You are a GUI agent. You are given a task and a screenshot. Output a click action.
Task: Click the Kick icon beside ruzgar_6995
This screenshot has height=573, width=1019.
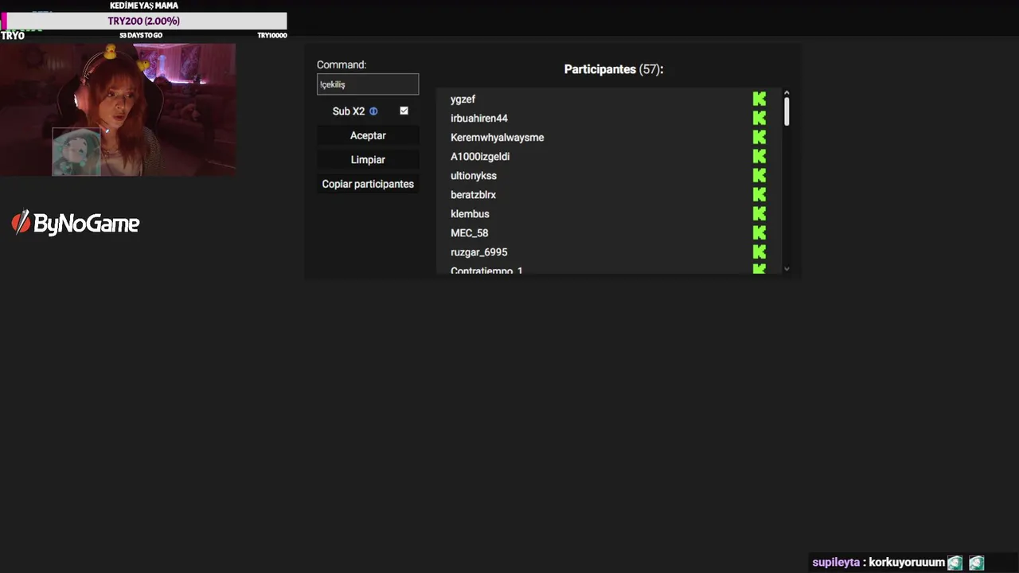[x=759, y=251]
